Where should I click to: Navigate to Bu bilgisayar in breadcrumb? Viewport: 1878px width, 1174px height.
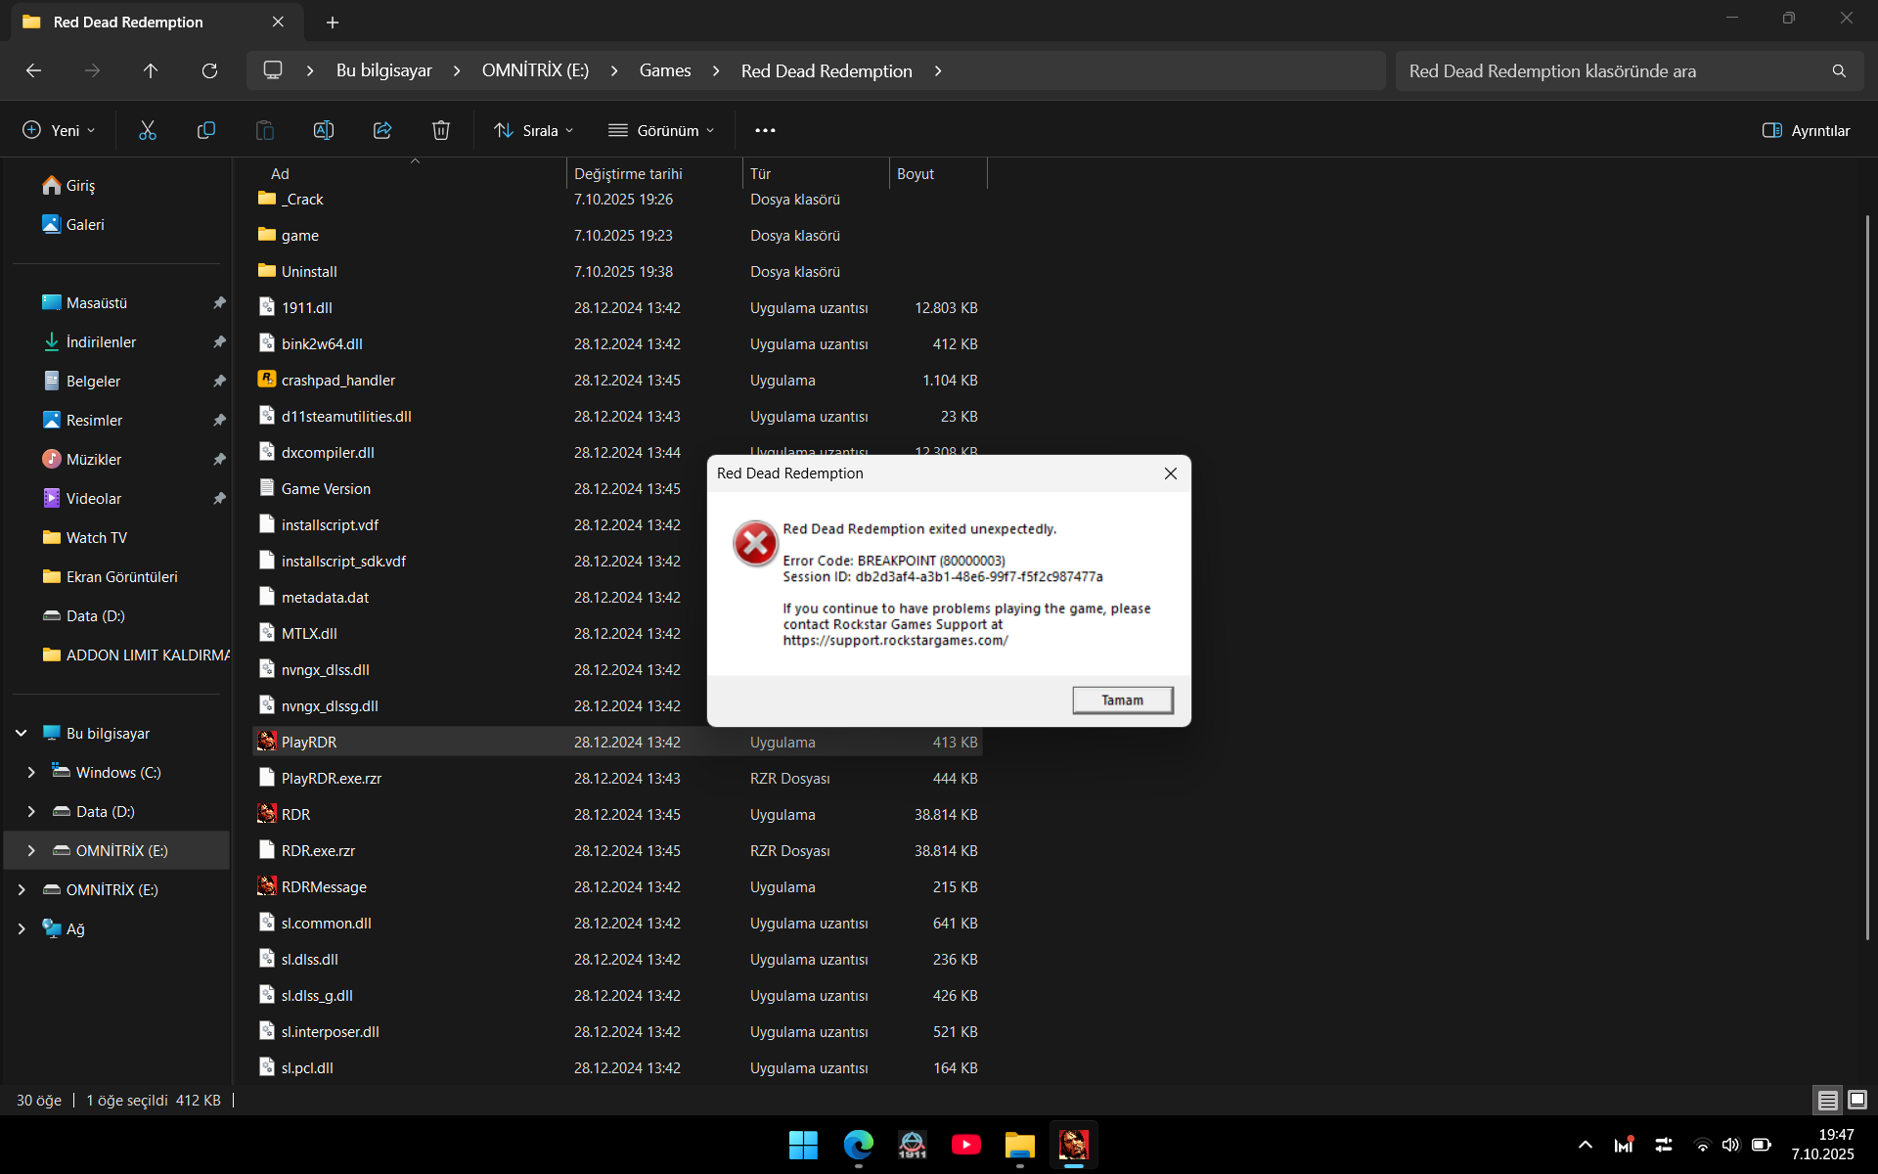(383, 70)
